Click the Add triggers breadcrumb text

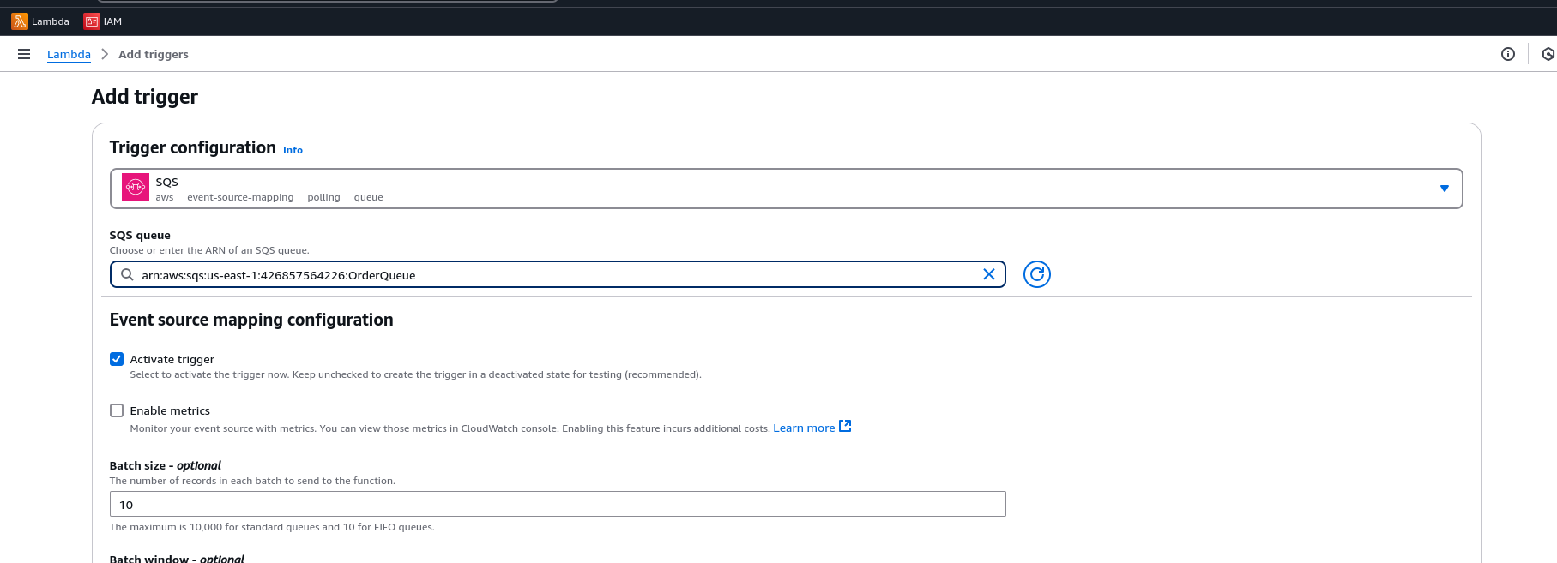click(x=154, y=54)
